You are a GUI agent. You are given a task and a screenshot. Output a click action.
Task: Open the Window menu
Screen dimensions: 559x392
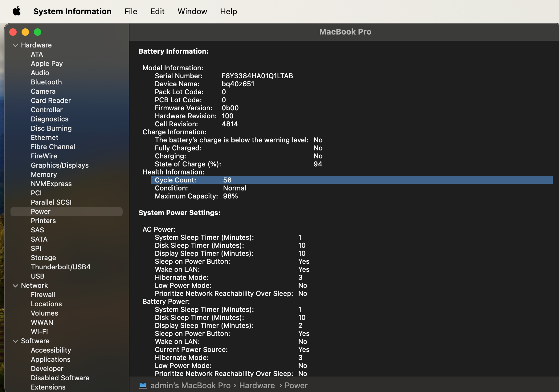[192, 11]
